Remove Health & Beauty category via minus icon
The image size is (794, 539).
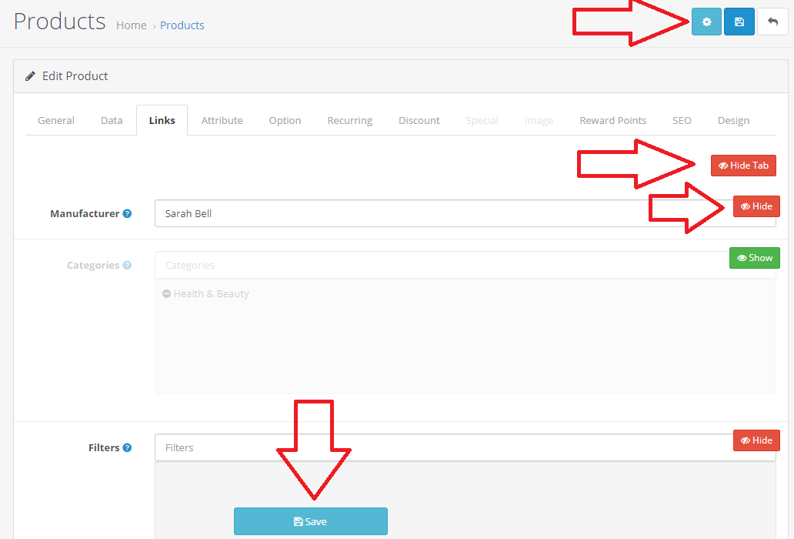point(166,294)
